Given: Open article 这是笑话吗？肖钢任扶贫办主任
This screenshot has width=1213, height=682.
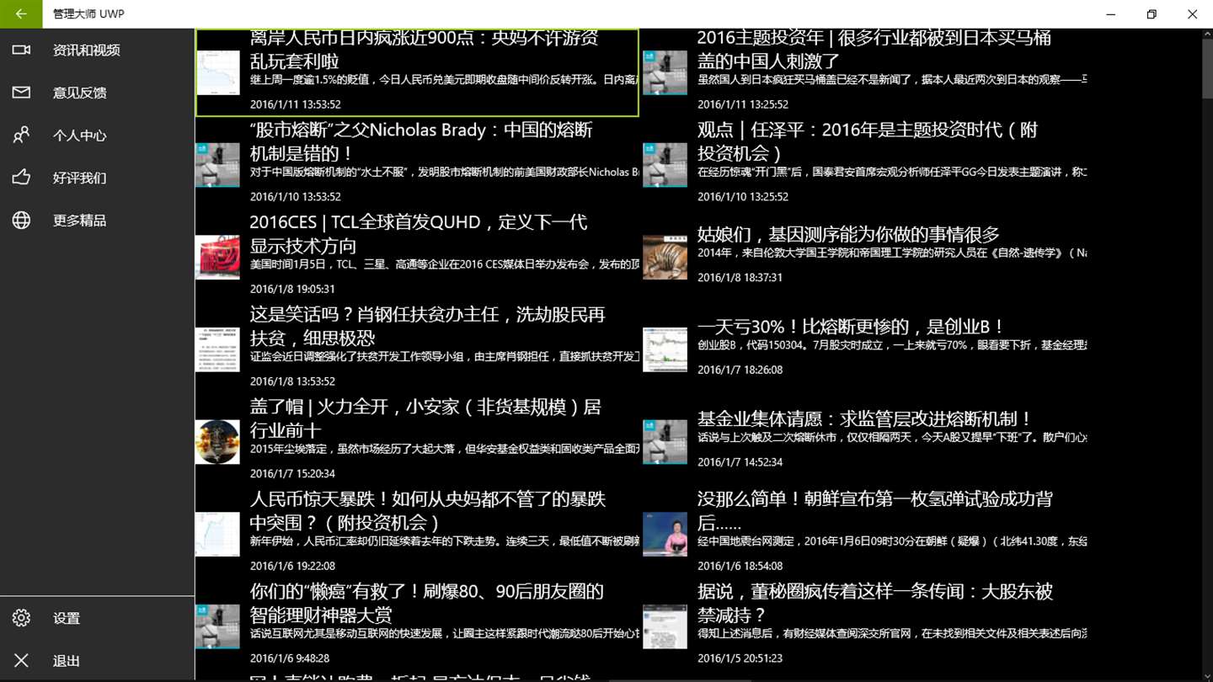Looking at the screenshot, I should tap(417, 349).
